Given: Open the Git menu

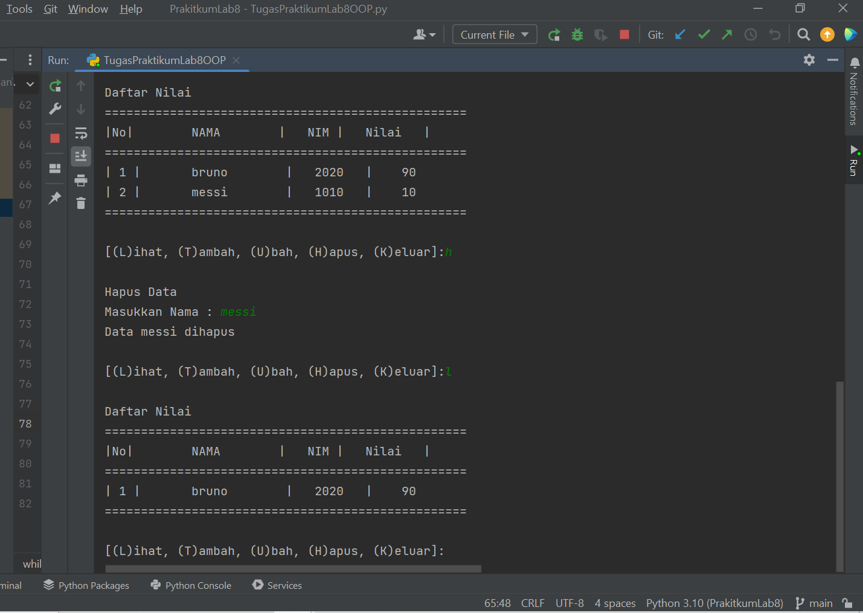Looking at the screenshot, I should 50,8.
